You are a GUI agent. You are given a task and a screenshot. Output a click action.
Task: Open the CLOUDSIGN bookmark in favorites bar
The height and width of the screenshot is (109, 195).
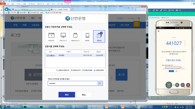(12, 12)
